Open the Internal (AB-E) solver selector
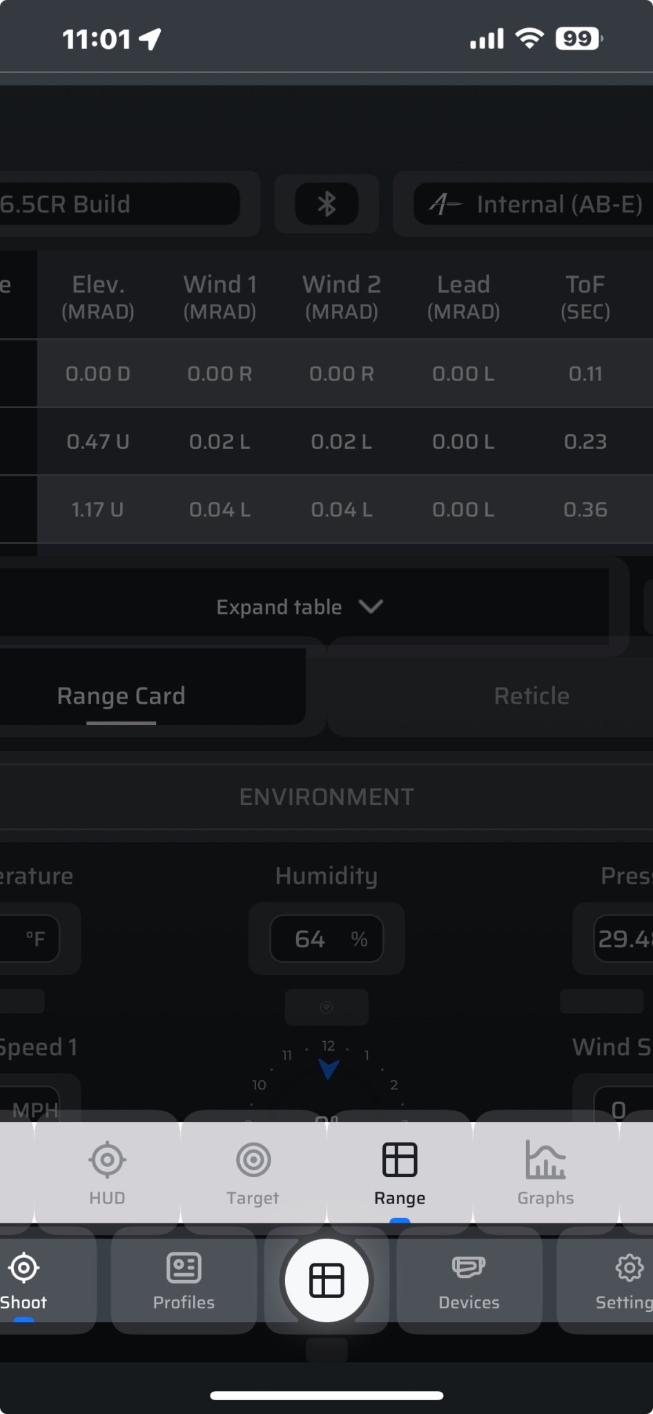The width and height of the screenshot is (653, 1414). pos(533,204)
